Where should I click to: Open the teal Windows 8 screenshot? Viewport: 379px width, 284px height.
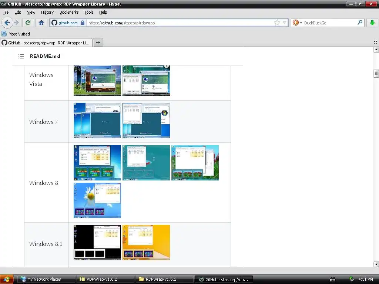(x=146, y=163)
